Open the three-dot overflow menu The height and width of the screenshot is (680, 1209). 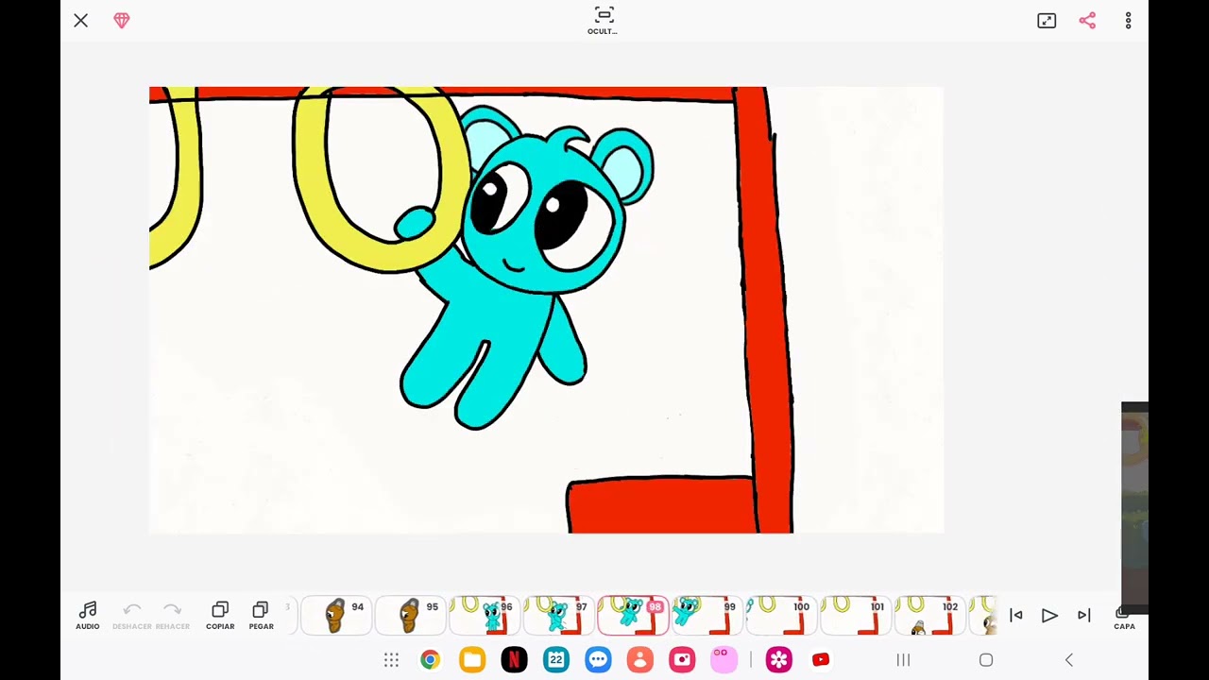1128,21
